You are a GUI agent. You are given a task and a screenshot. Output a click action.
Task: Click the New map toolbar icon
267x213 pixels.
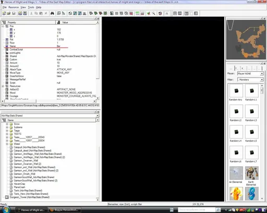point(4,14)
